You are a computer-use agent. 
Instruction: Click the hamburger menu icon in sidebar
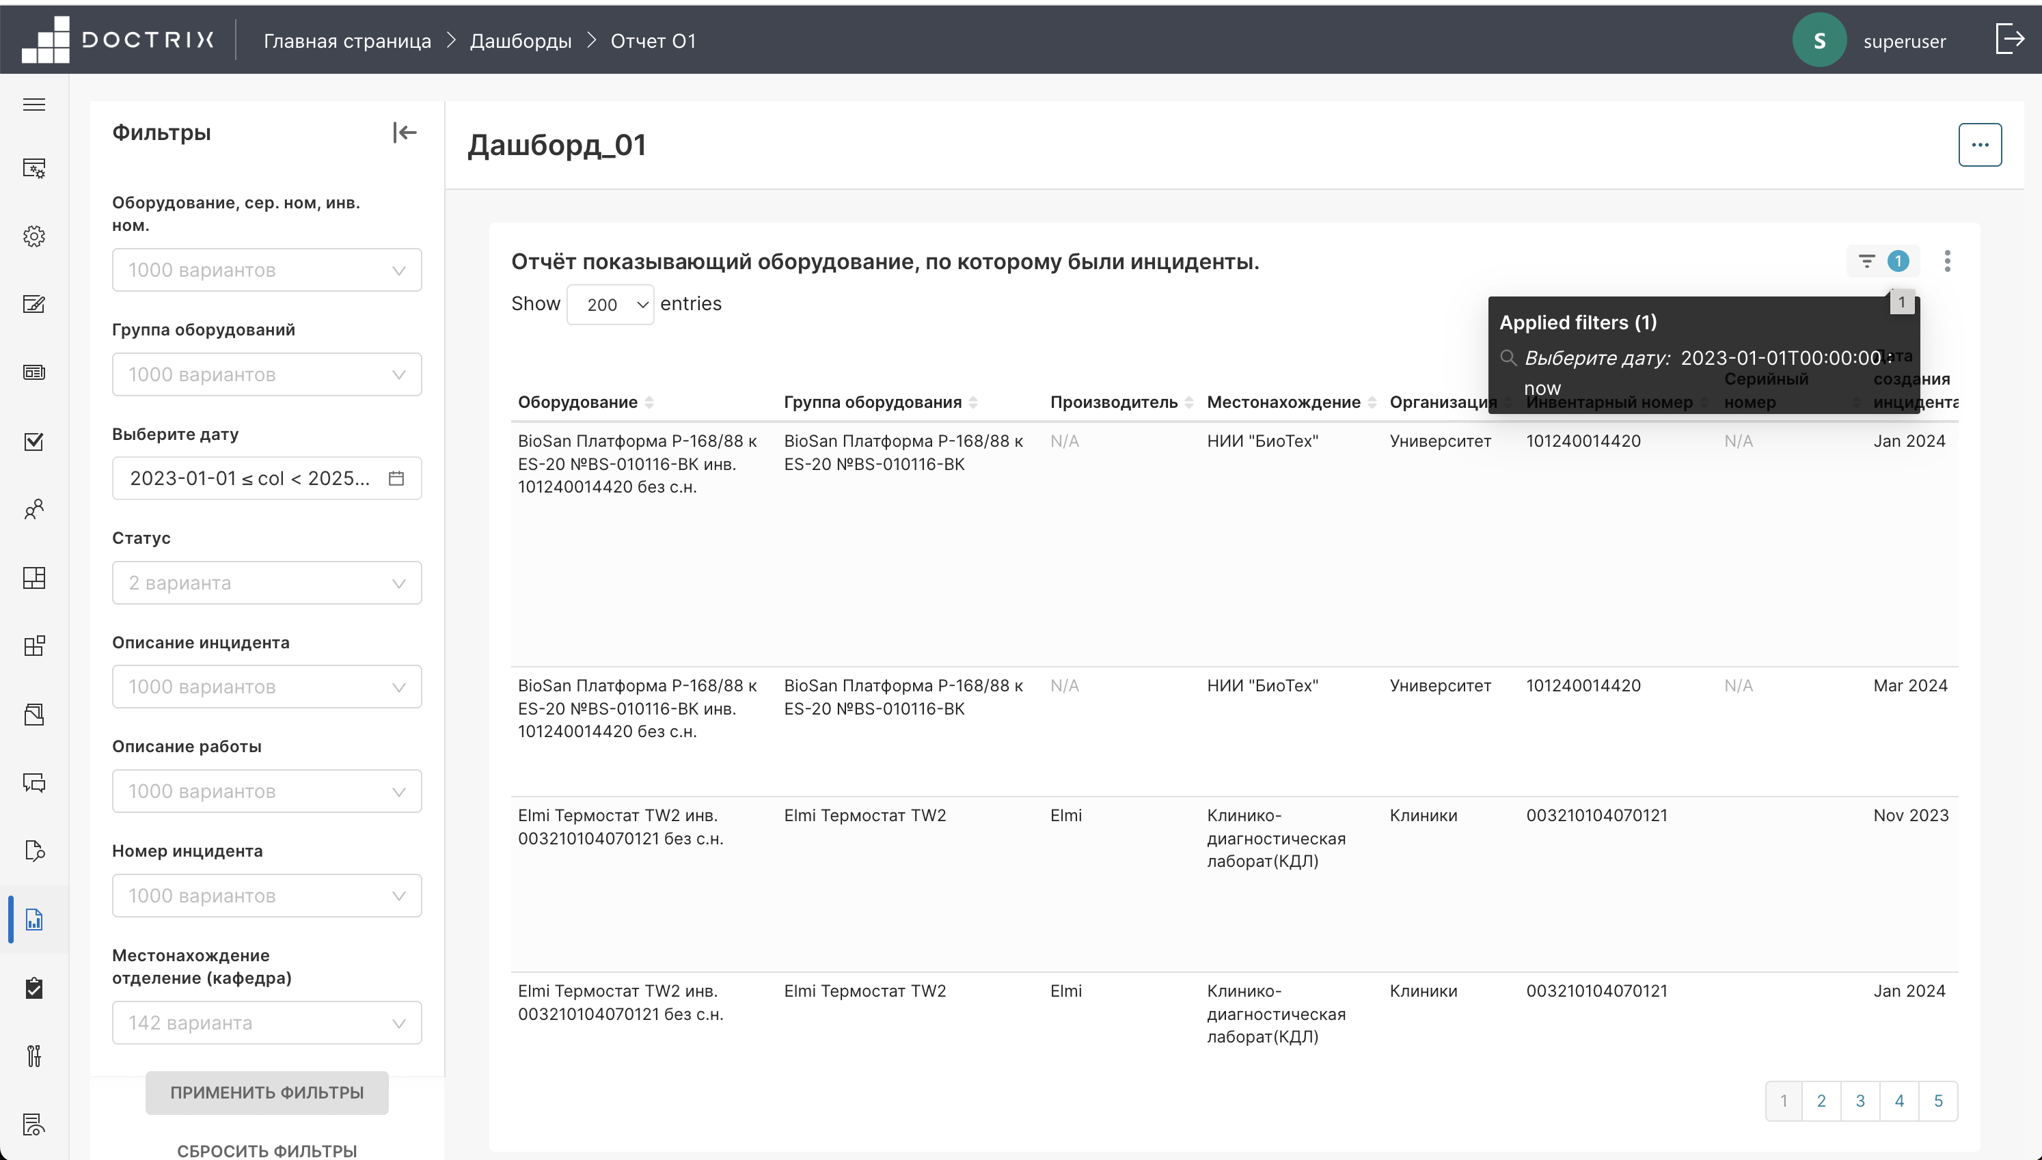pos(33,105)
